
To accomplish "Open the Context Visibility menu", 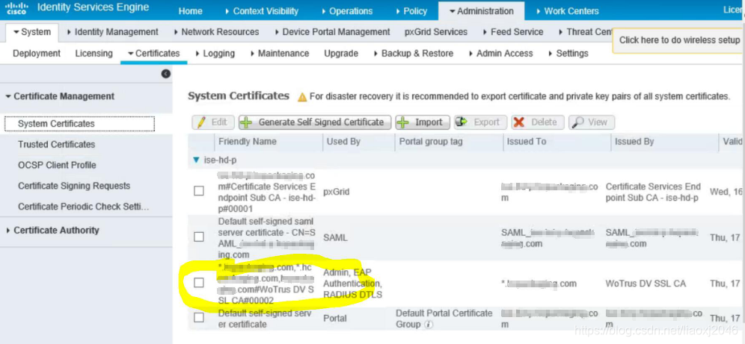I will (262, 11).
